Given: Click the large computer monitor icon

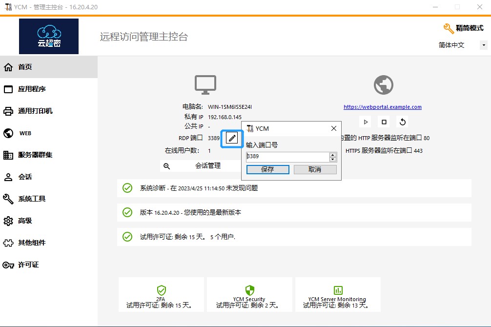Looking at the screenshot, I should pyautogui.click(x=205, y=84).
